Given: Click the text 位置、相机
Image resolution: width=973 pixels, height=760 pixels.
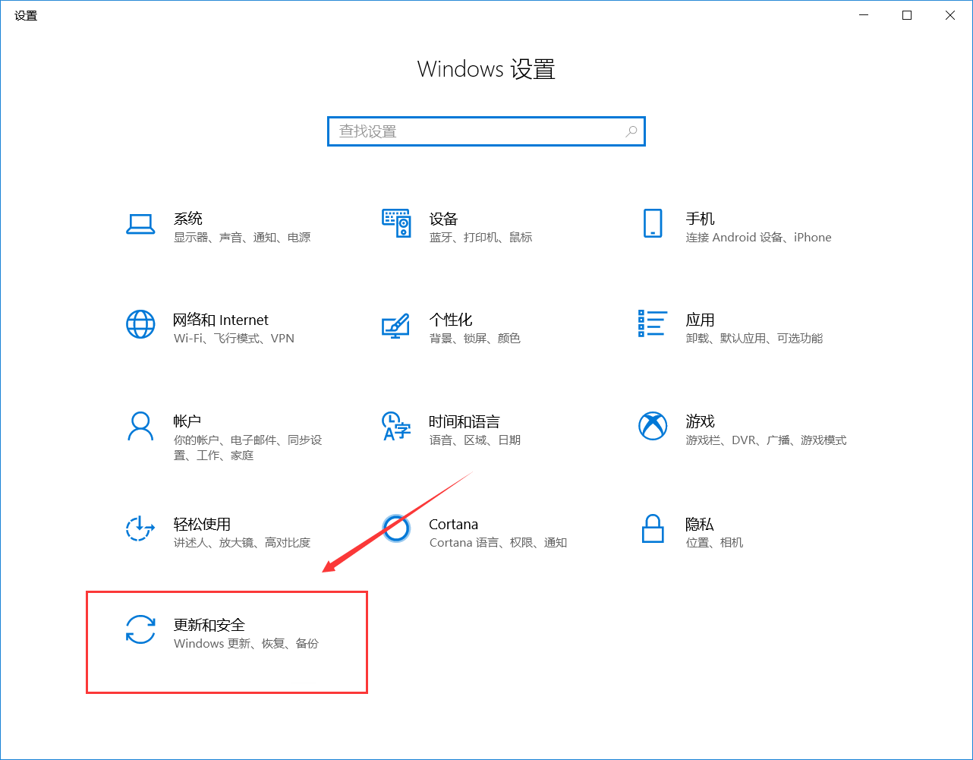Looking at the screenshot, I should [714, 543].
